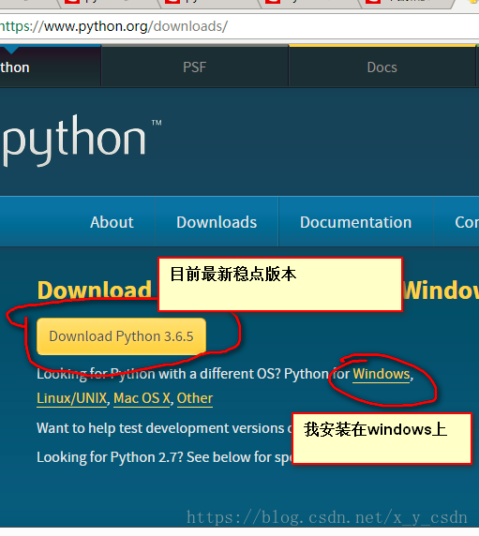Viewport: 479px width, 536px height.
Task: Open the Docs top navigation tab
Action: pos(382,67)
